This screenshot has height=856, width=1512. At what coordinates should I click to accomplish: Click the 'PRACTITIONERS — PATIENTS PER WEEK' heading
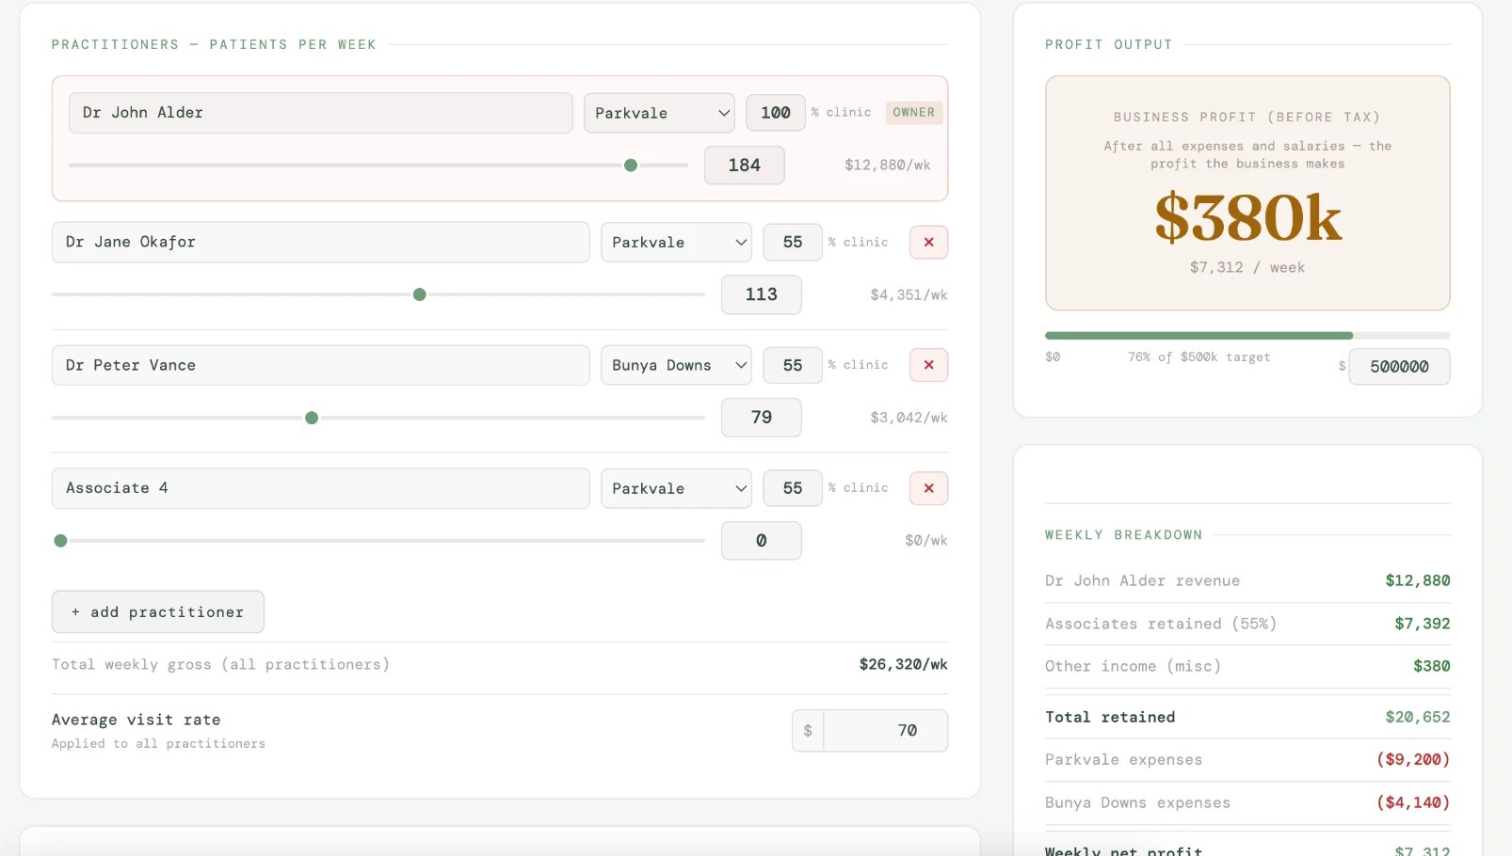[x=214, y=44]
